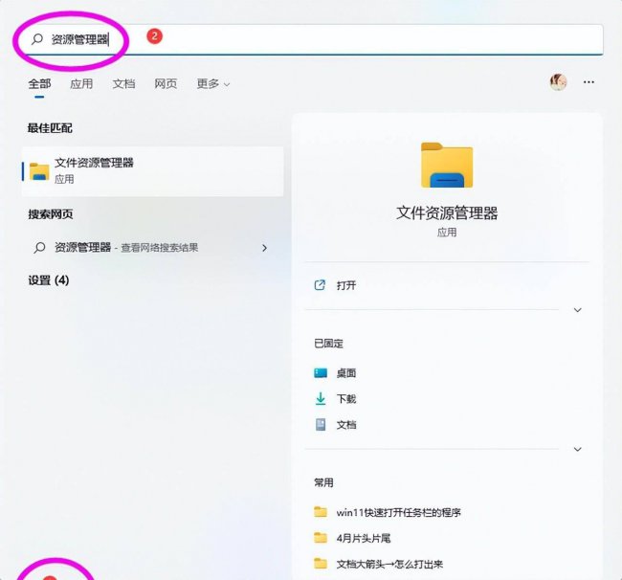Viewport: 622px width, 580px height.
Task: Open pinned 下载 folder
Action: pyautogui.click(x=346, y=399)
